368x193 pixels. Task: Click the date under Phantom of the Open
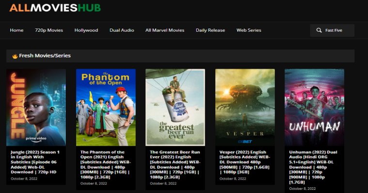pyautogui.click(x=93, y=184)
